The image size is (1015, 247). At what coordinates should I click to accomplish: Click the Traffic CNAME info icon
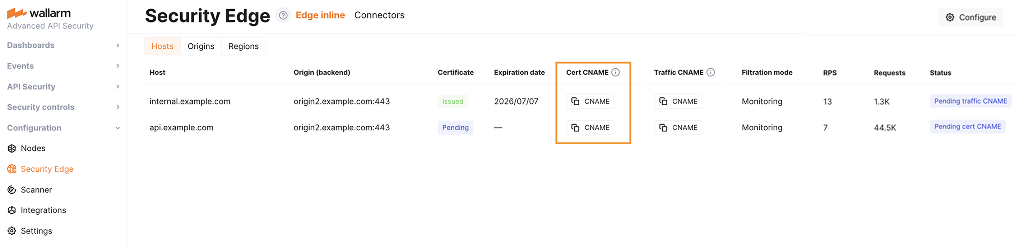(x=710, y=72)
